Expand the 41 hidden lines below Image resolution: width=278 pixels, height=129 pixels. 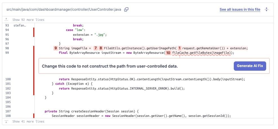28,121
